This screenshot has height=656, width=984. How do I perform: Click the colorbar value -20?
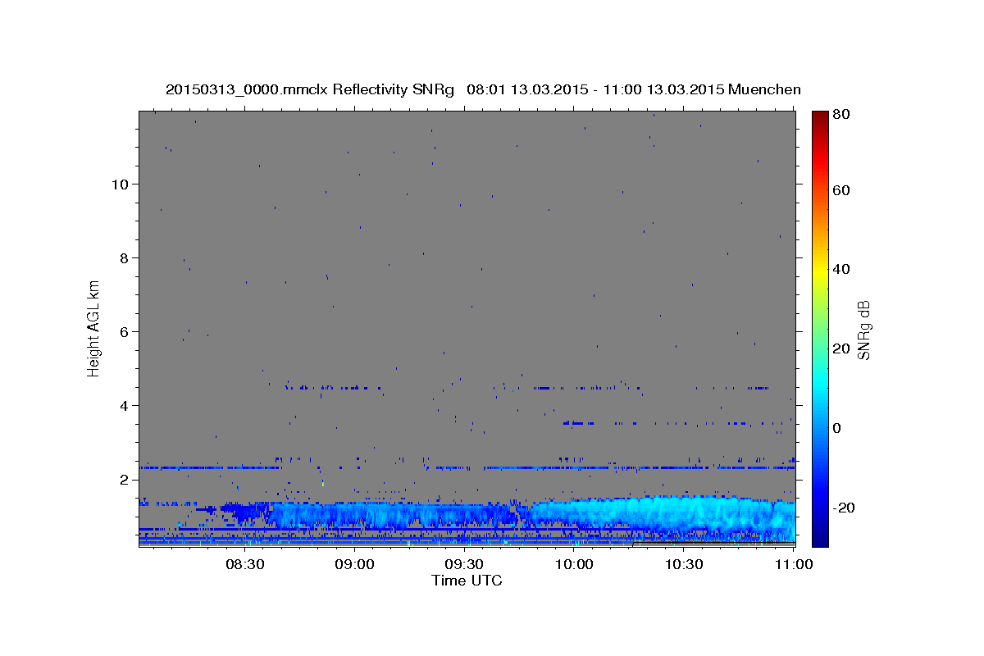(844, 508)
